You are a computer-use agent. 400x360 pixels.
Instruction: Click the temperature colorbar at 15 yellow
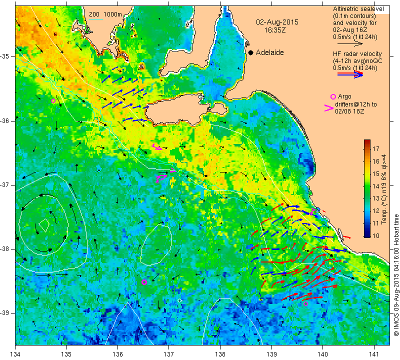367,173
